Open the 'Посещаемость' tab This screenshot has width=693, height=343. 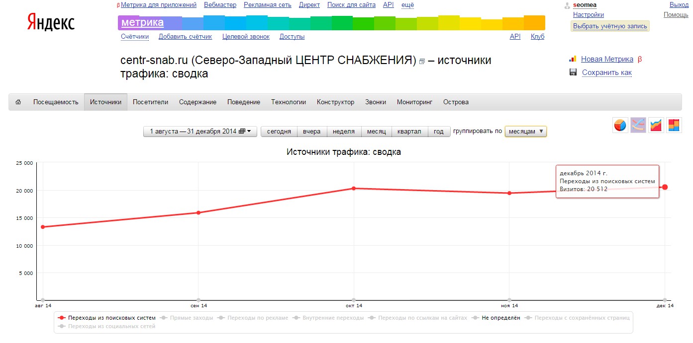(x=56, y=102)
